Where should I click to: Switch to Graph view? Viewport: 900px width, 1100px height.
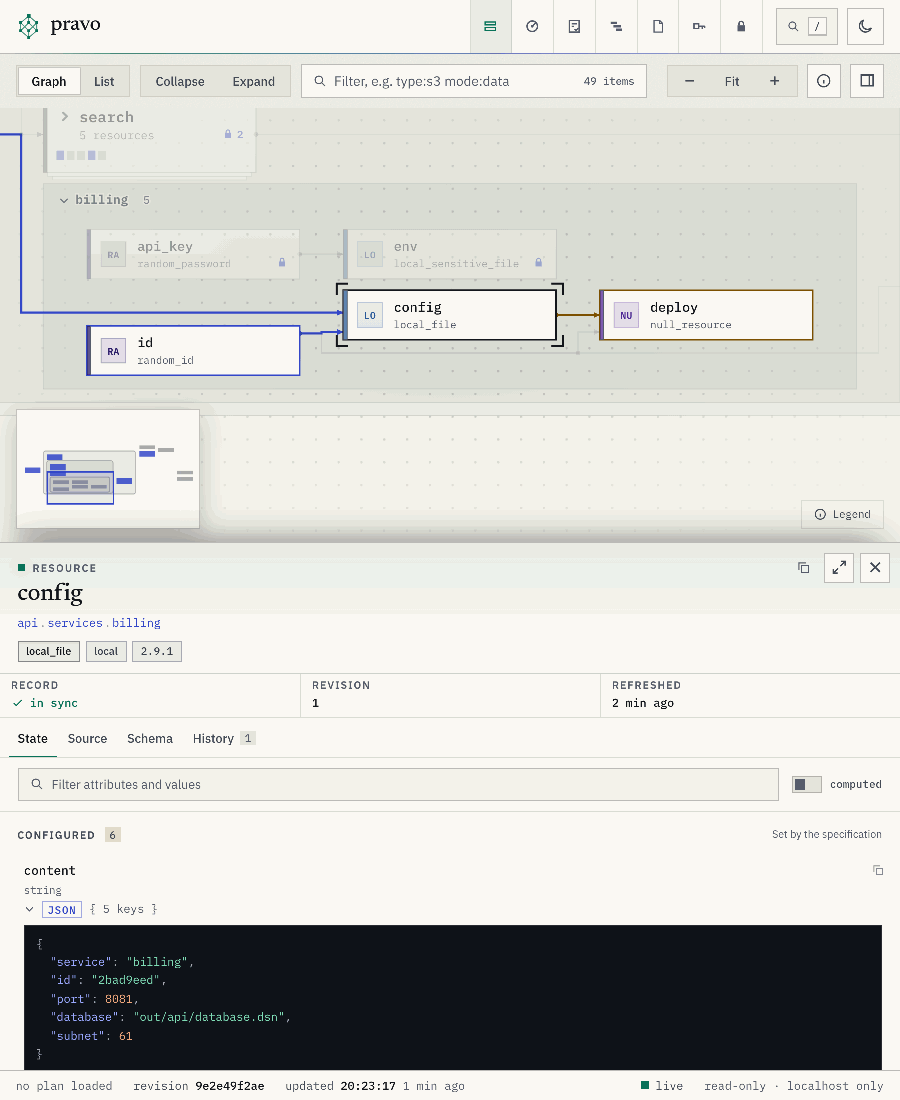[49, 81]
